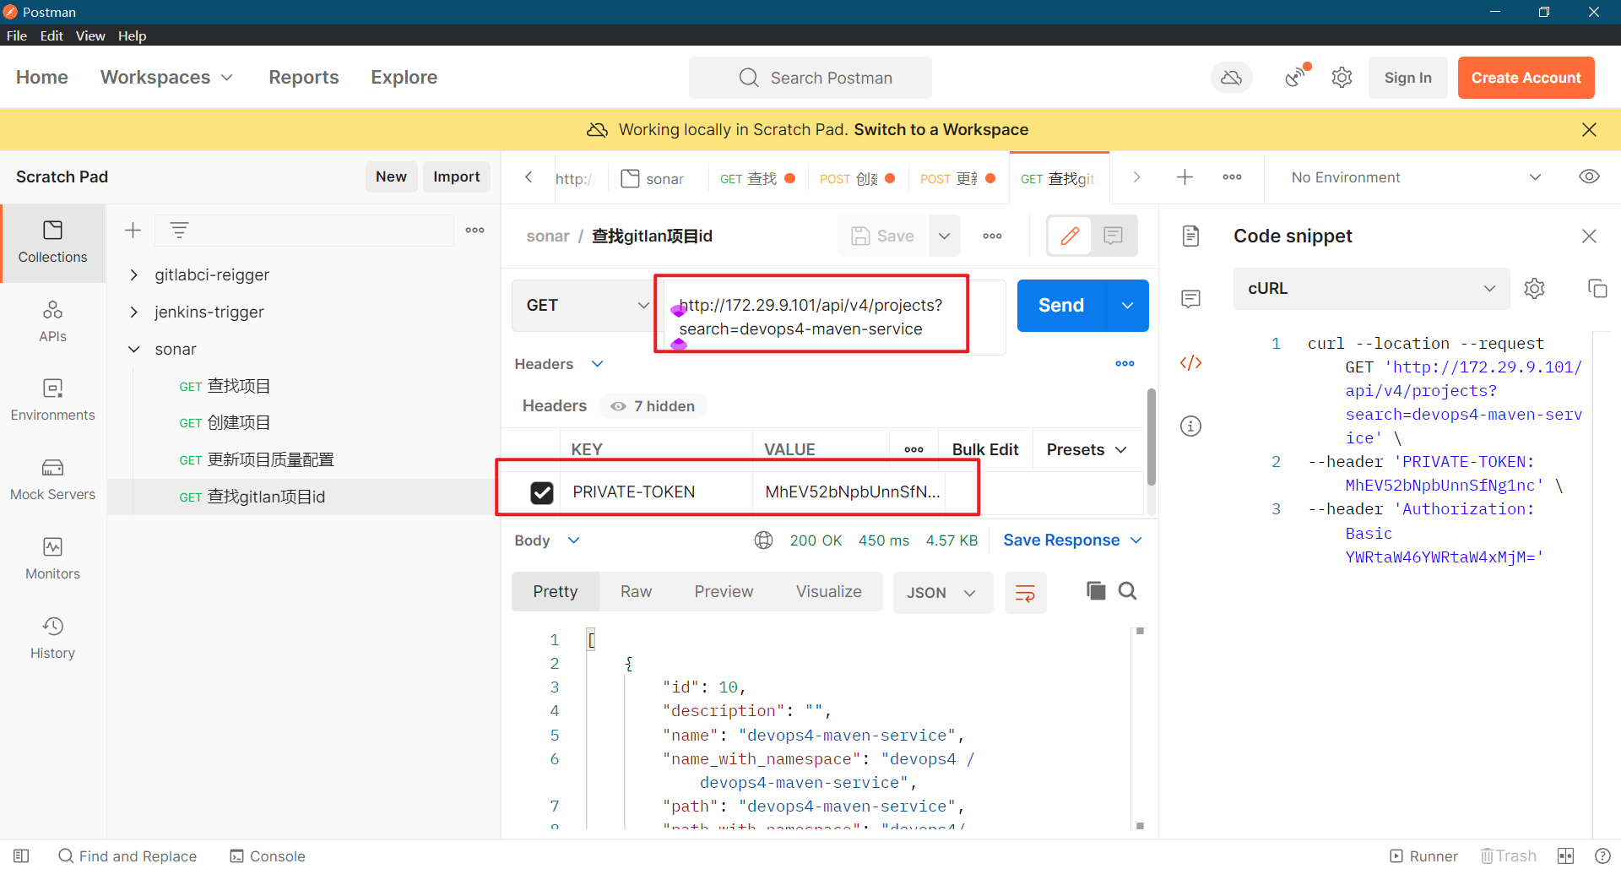Open comments icon in right sidebar
Image resolution: width=1621 pixels, height=869 pixels.
tap(1190, 298)
